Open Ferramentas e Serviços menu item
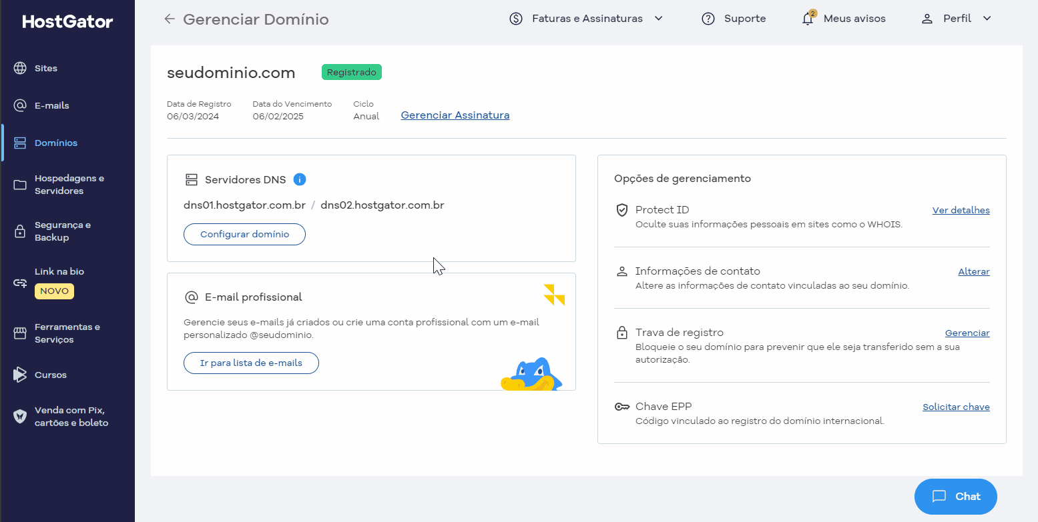Screen dimensions: 1038x522 (x=67, y=333)
